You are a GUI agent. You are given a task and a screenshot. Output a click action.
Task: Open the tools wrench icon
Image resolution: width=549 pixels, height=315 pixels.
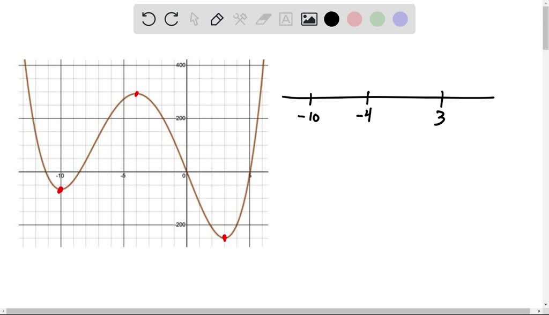click(240, 19)
